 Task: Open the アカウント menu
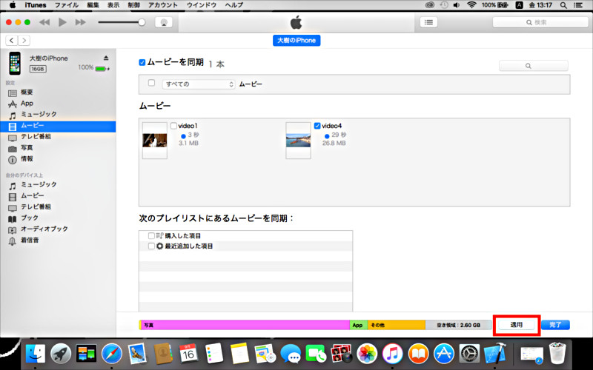tap(163, 5)
